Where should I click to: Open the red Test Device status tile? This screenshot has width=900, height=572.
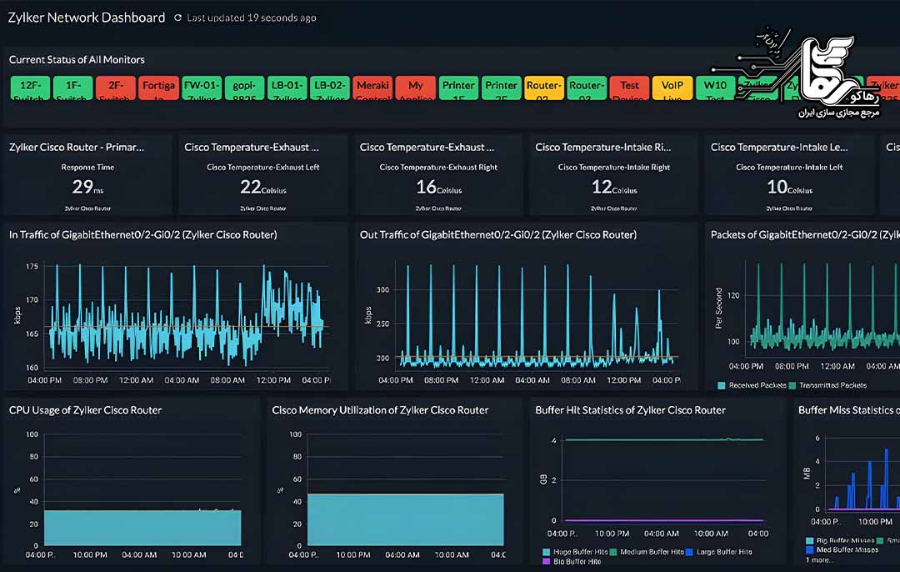pyautogui.click(x=629, y=88)
